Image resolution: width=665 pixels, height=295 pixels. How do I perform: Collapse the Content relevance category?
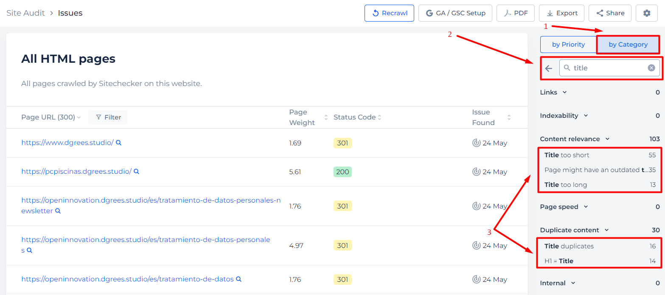[x=575, y=139]
